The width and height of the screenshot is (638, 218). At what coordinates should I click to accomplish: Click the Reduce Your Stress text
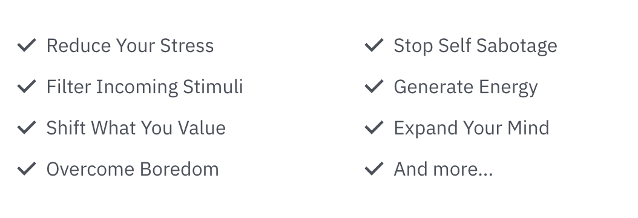tap(130, 45)
